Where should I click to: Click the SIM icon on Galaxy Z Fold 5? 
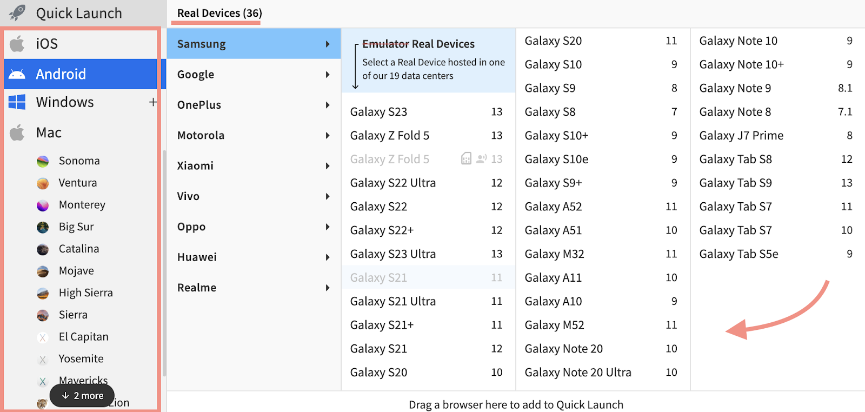[465, 159]
